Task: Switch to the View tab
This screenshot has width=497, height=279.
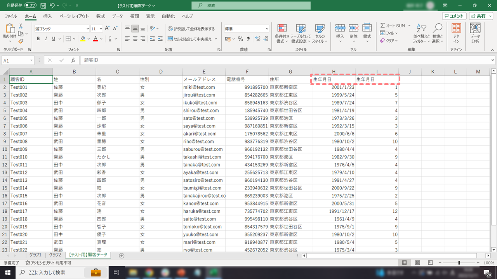Action: pos(150,16)
